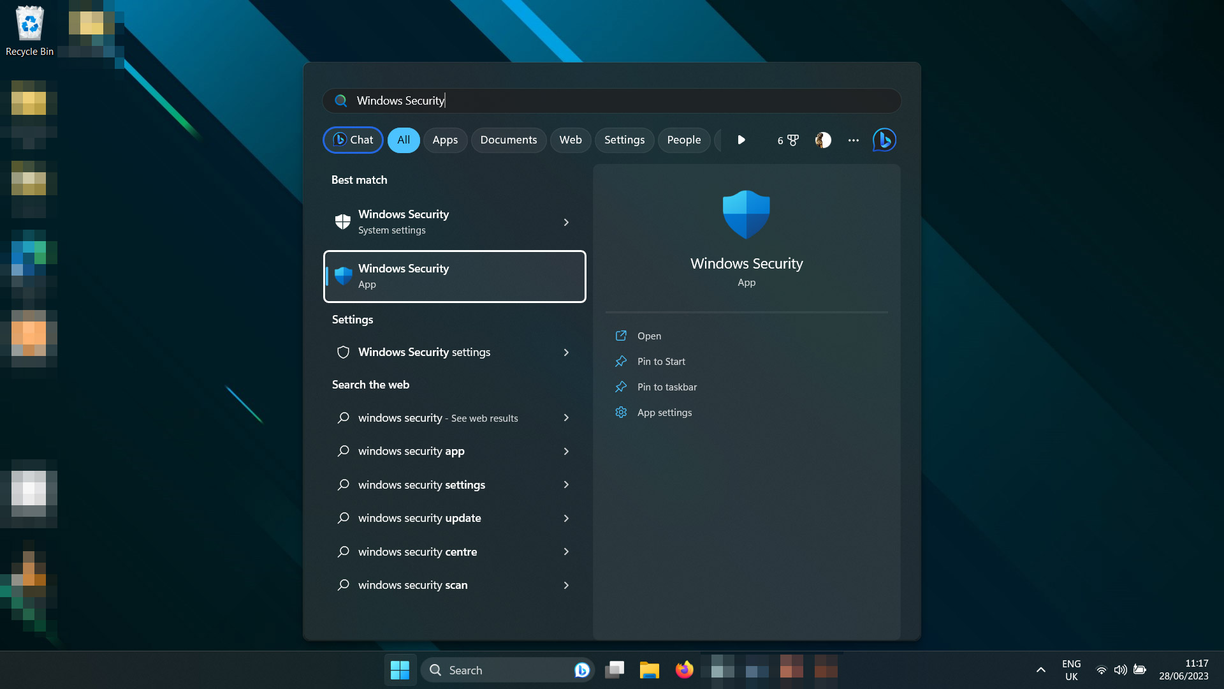Open clock showing 11:17 28/06/2023
1224x689 pixels.
1184,670
